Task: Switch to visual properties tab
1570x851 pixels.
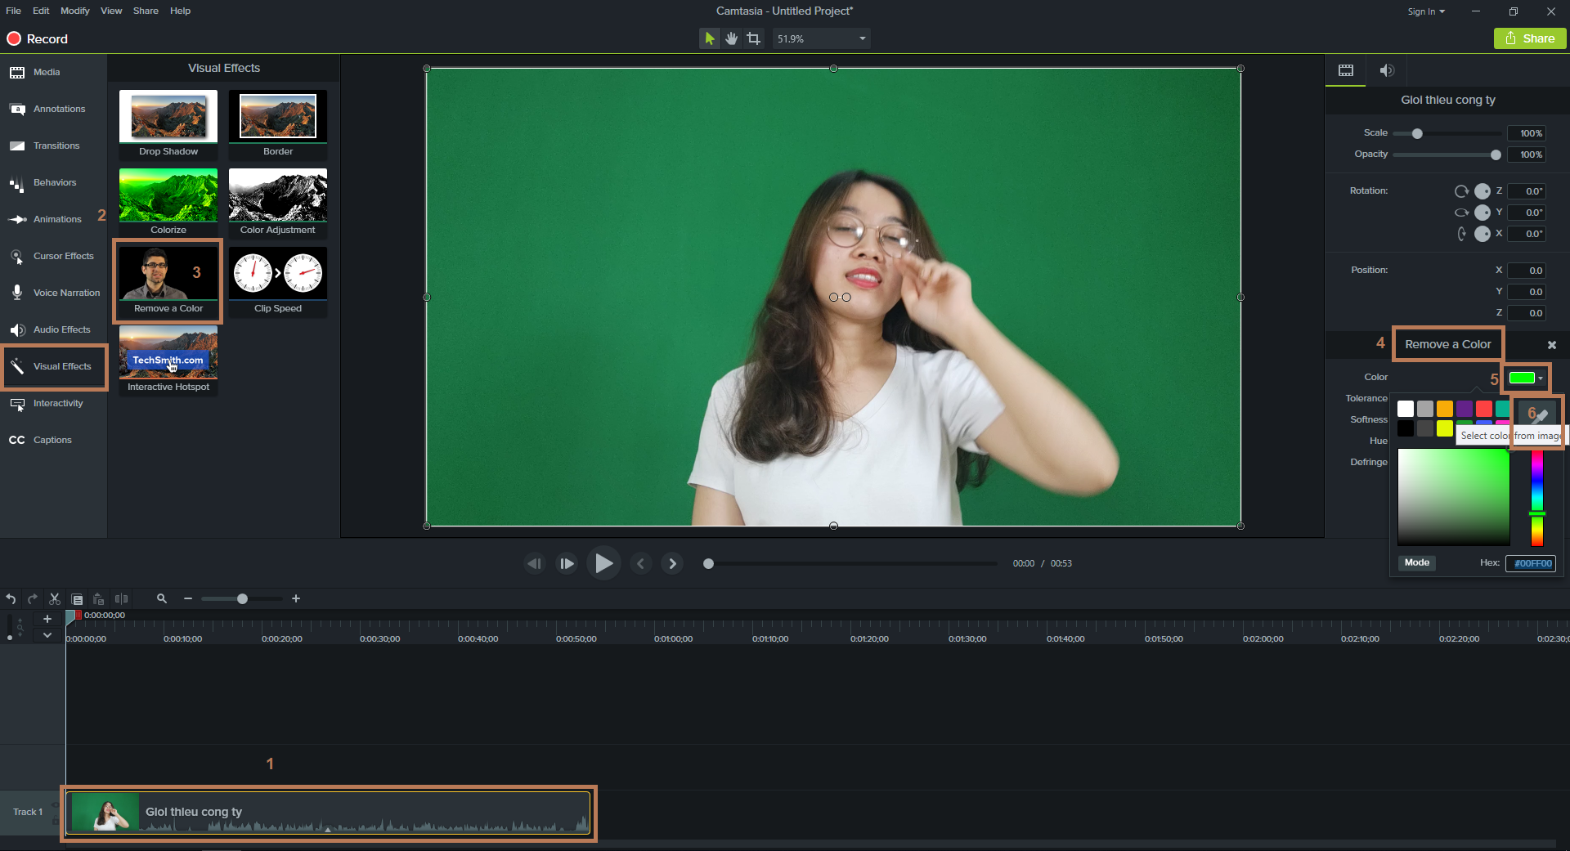Action: tap(1345, 70)
